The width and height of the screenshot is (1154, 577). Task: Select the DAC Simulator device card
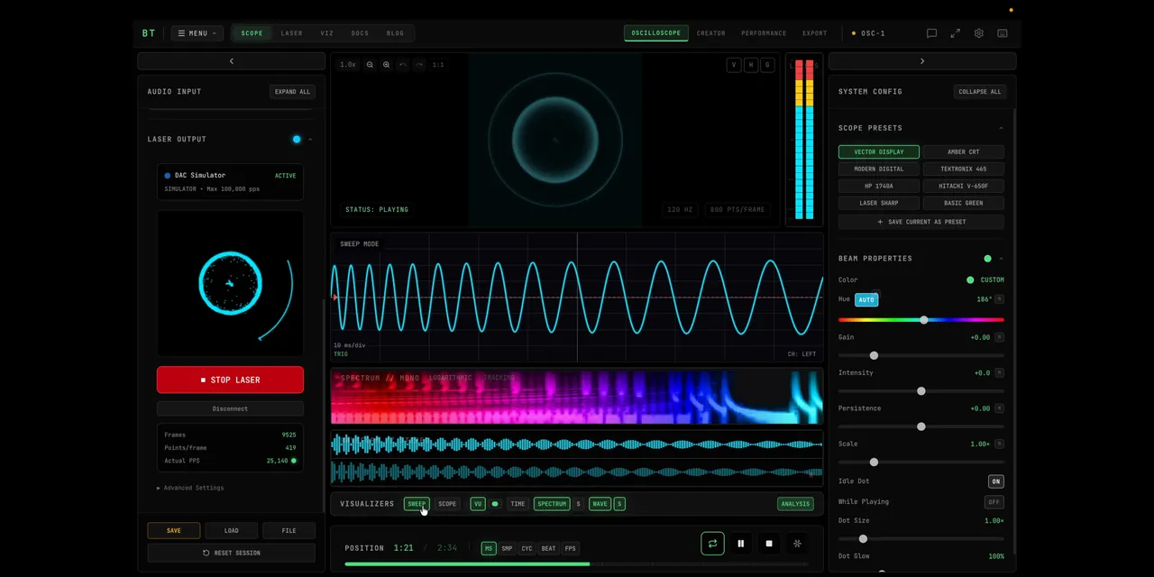(230, 182)
